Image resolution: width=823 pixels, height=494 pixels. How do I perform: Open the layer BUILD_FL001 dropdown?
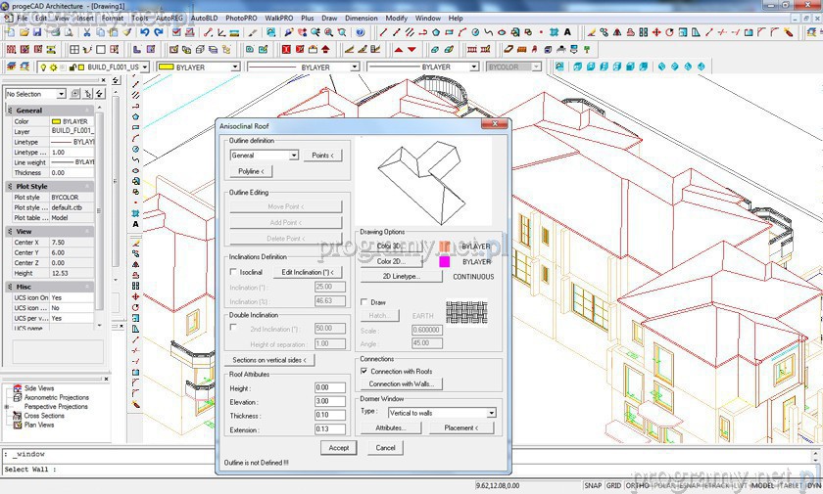coord(148,67)
